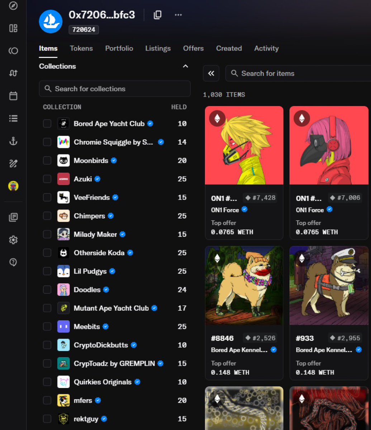Open the Bored Ape Kennel #8846 dog image
This screenshot has width=371, height=430.
coord(244,285)
